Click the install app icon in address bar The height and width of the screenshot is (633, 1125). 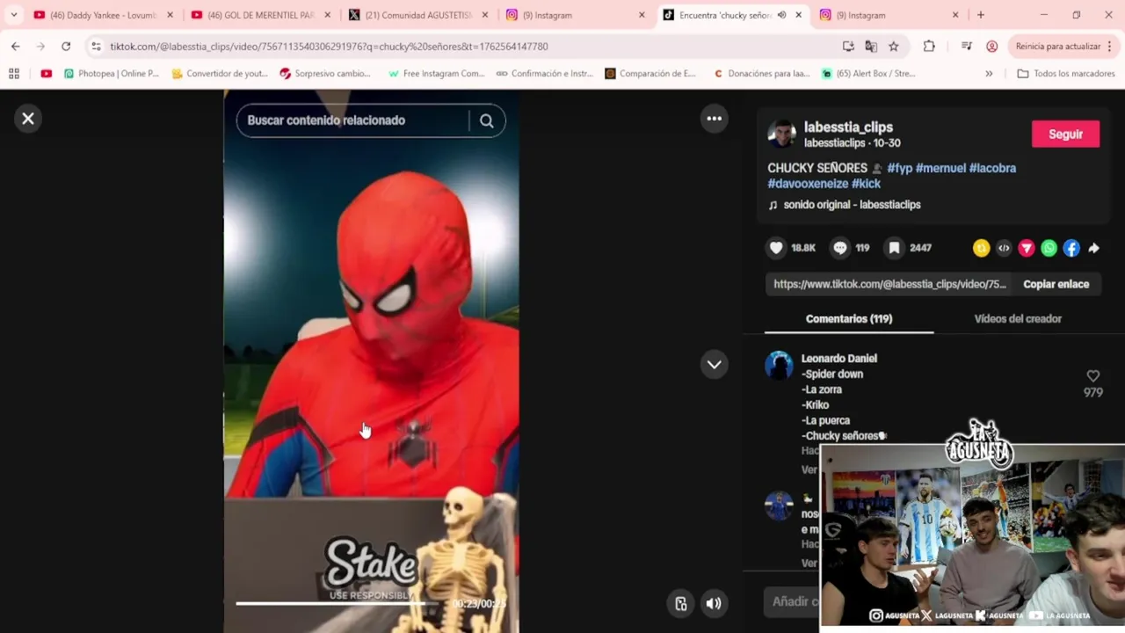(x=848, y=47)
